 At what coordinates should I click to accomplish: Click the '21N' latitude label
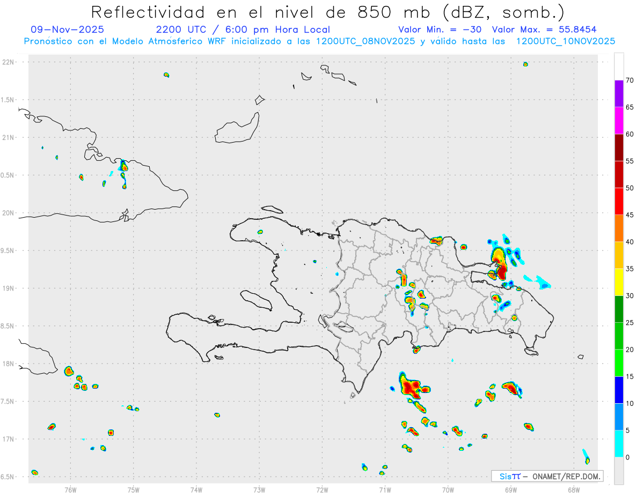click(x=9, y=137)
